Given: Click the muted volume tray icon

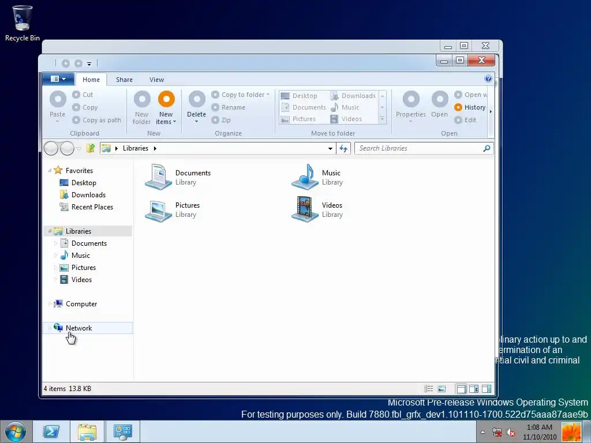Looking at the screenshot, I should pos(511,432).
